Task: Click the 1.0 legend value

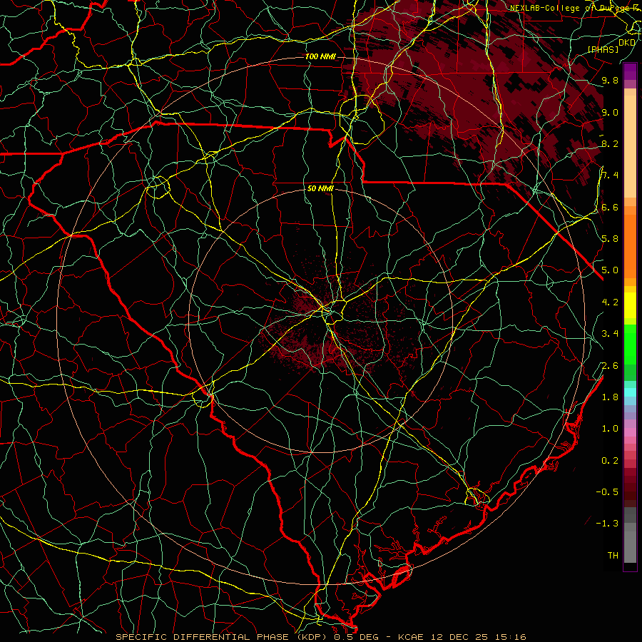Action: point(610,429)
